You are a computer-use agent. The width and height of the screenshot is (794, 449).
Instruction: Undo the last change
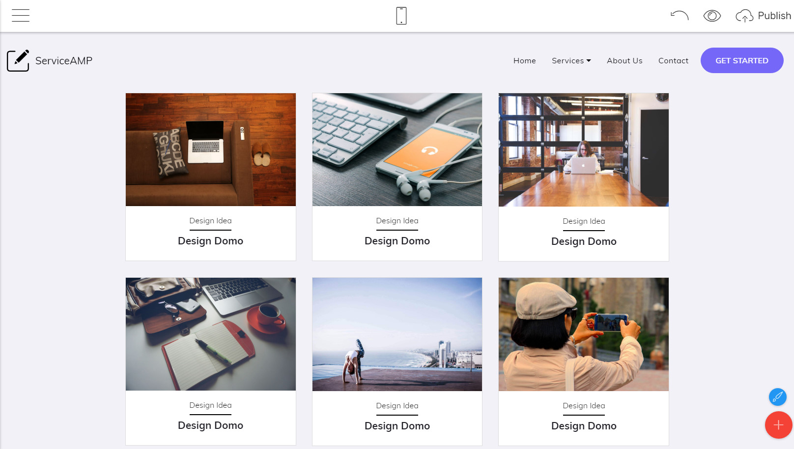click(680, 16)
